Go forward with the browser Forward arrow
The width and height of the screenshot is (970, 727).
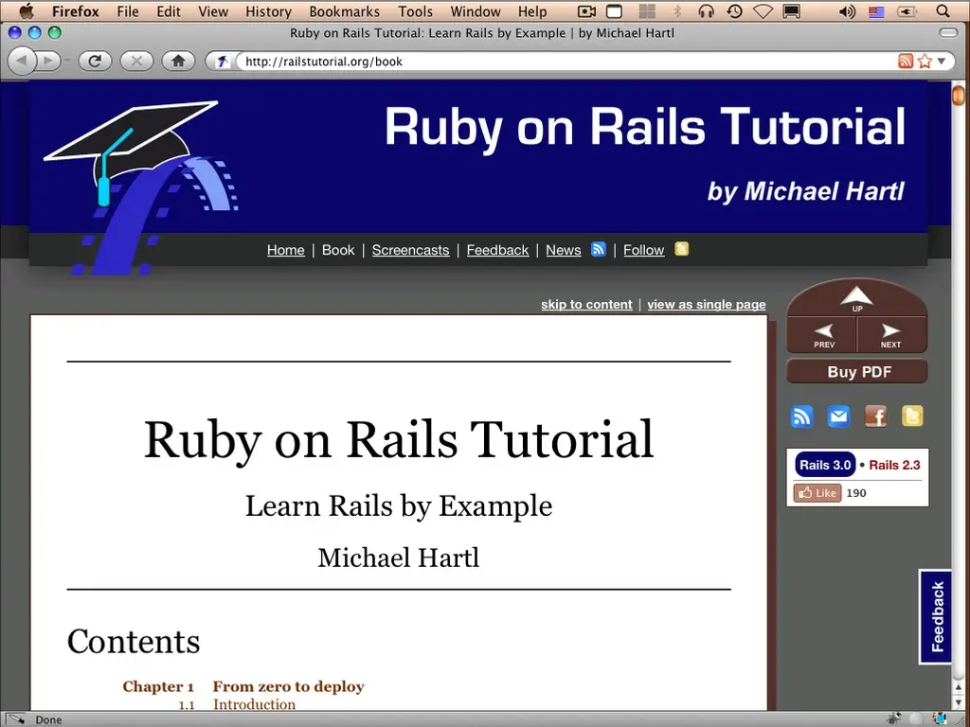48,61
